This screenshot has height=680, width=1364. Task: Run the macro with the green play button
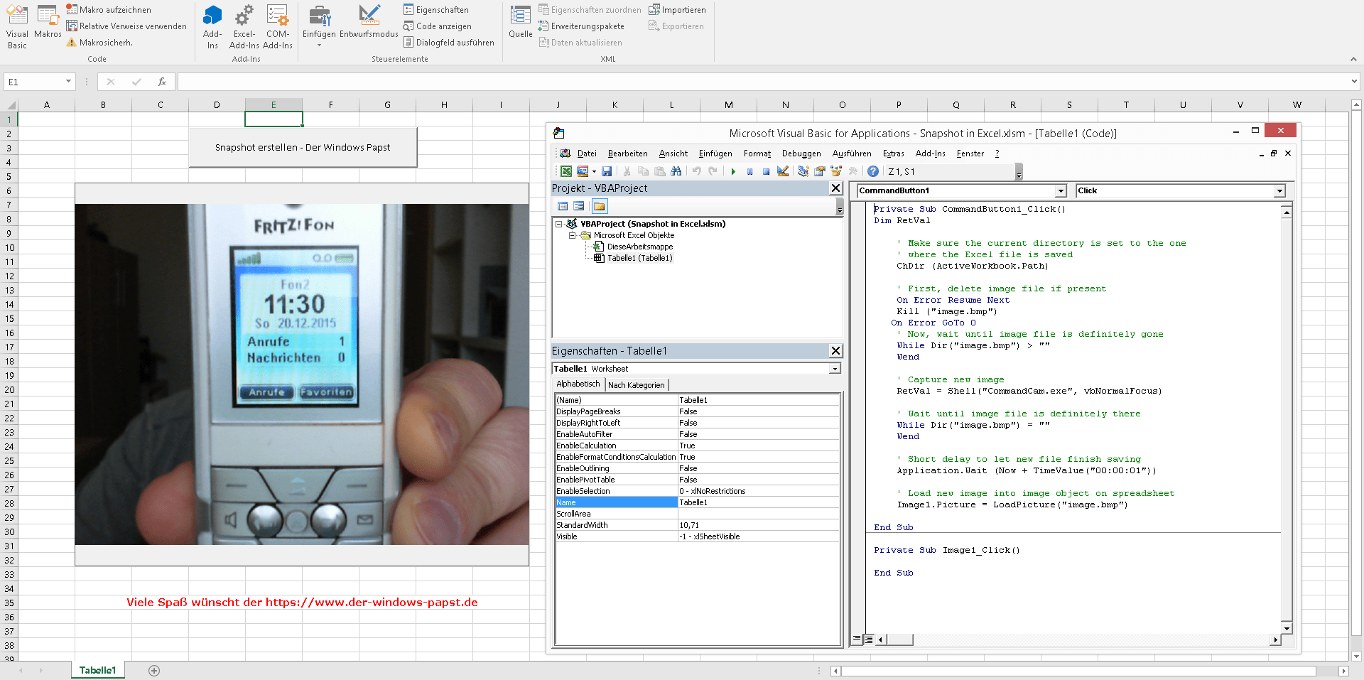733,171
